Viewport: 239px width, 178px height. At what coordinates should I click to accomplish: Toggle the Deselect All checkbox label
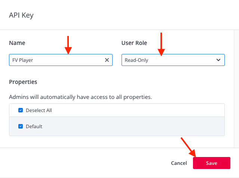pos(39,111)
